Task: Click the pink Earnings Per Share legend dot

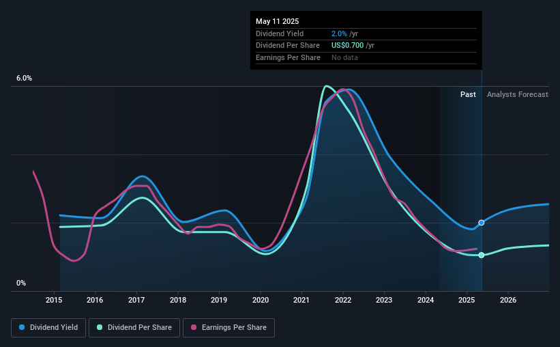Action: pos(194,327)
